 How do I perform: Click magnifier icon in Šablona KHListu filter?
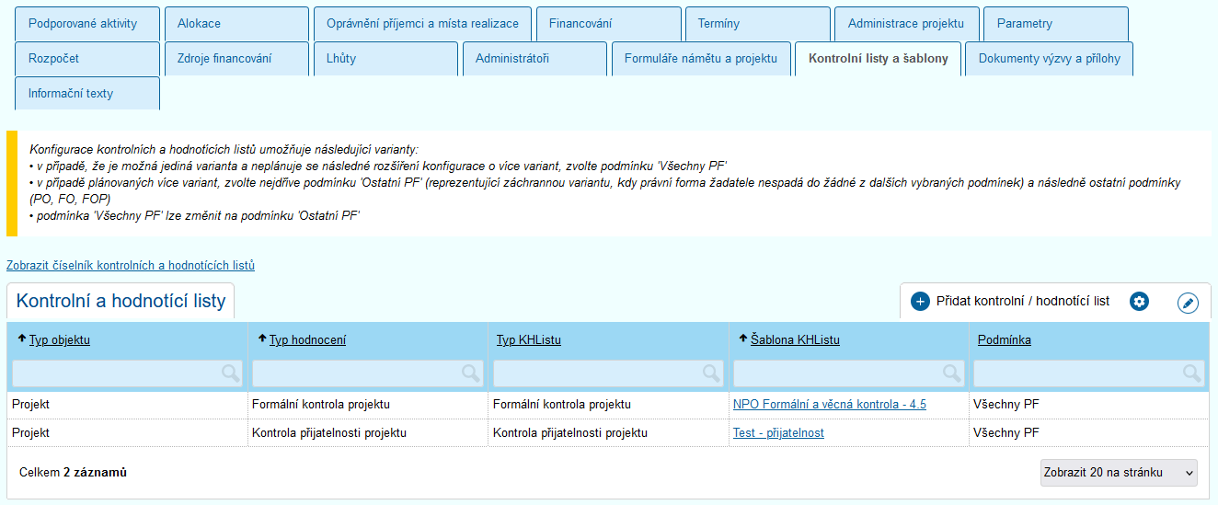(951, 373)
